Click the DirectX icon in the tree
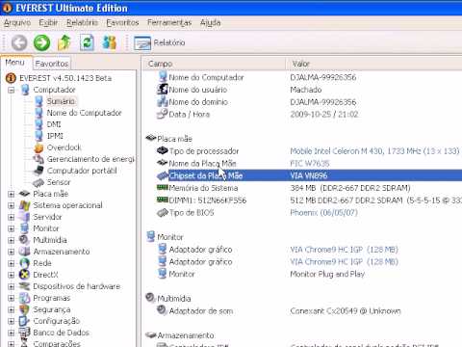The height and width of the screenshot is (347, 462). [24, 275]
